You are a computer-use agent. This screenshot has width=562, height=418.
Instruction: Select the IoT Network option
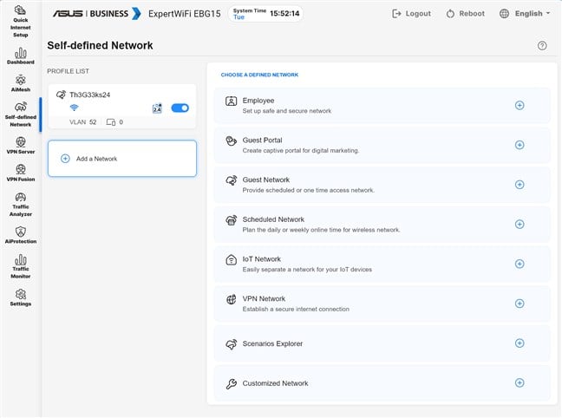382,264
